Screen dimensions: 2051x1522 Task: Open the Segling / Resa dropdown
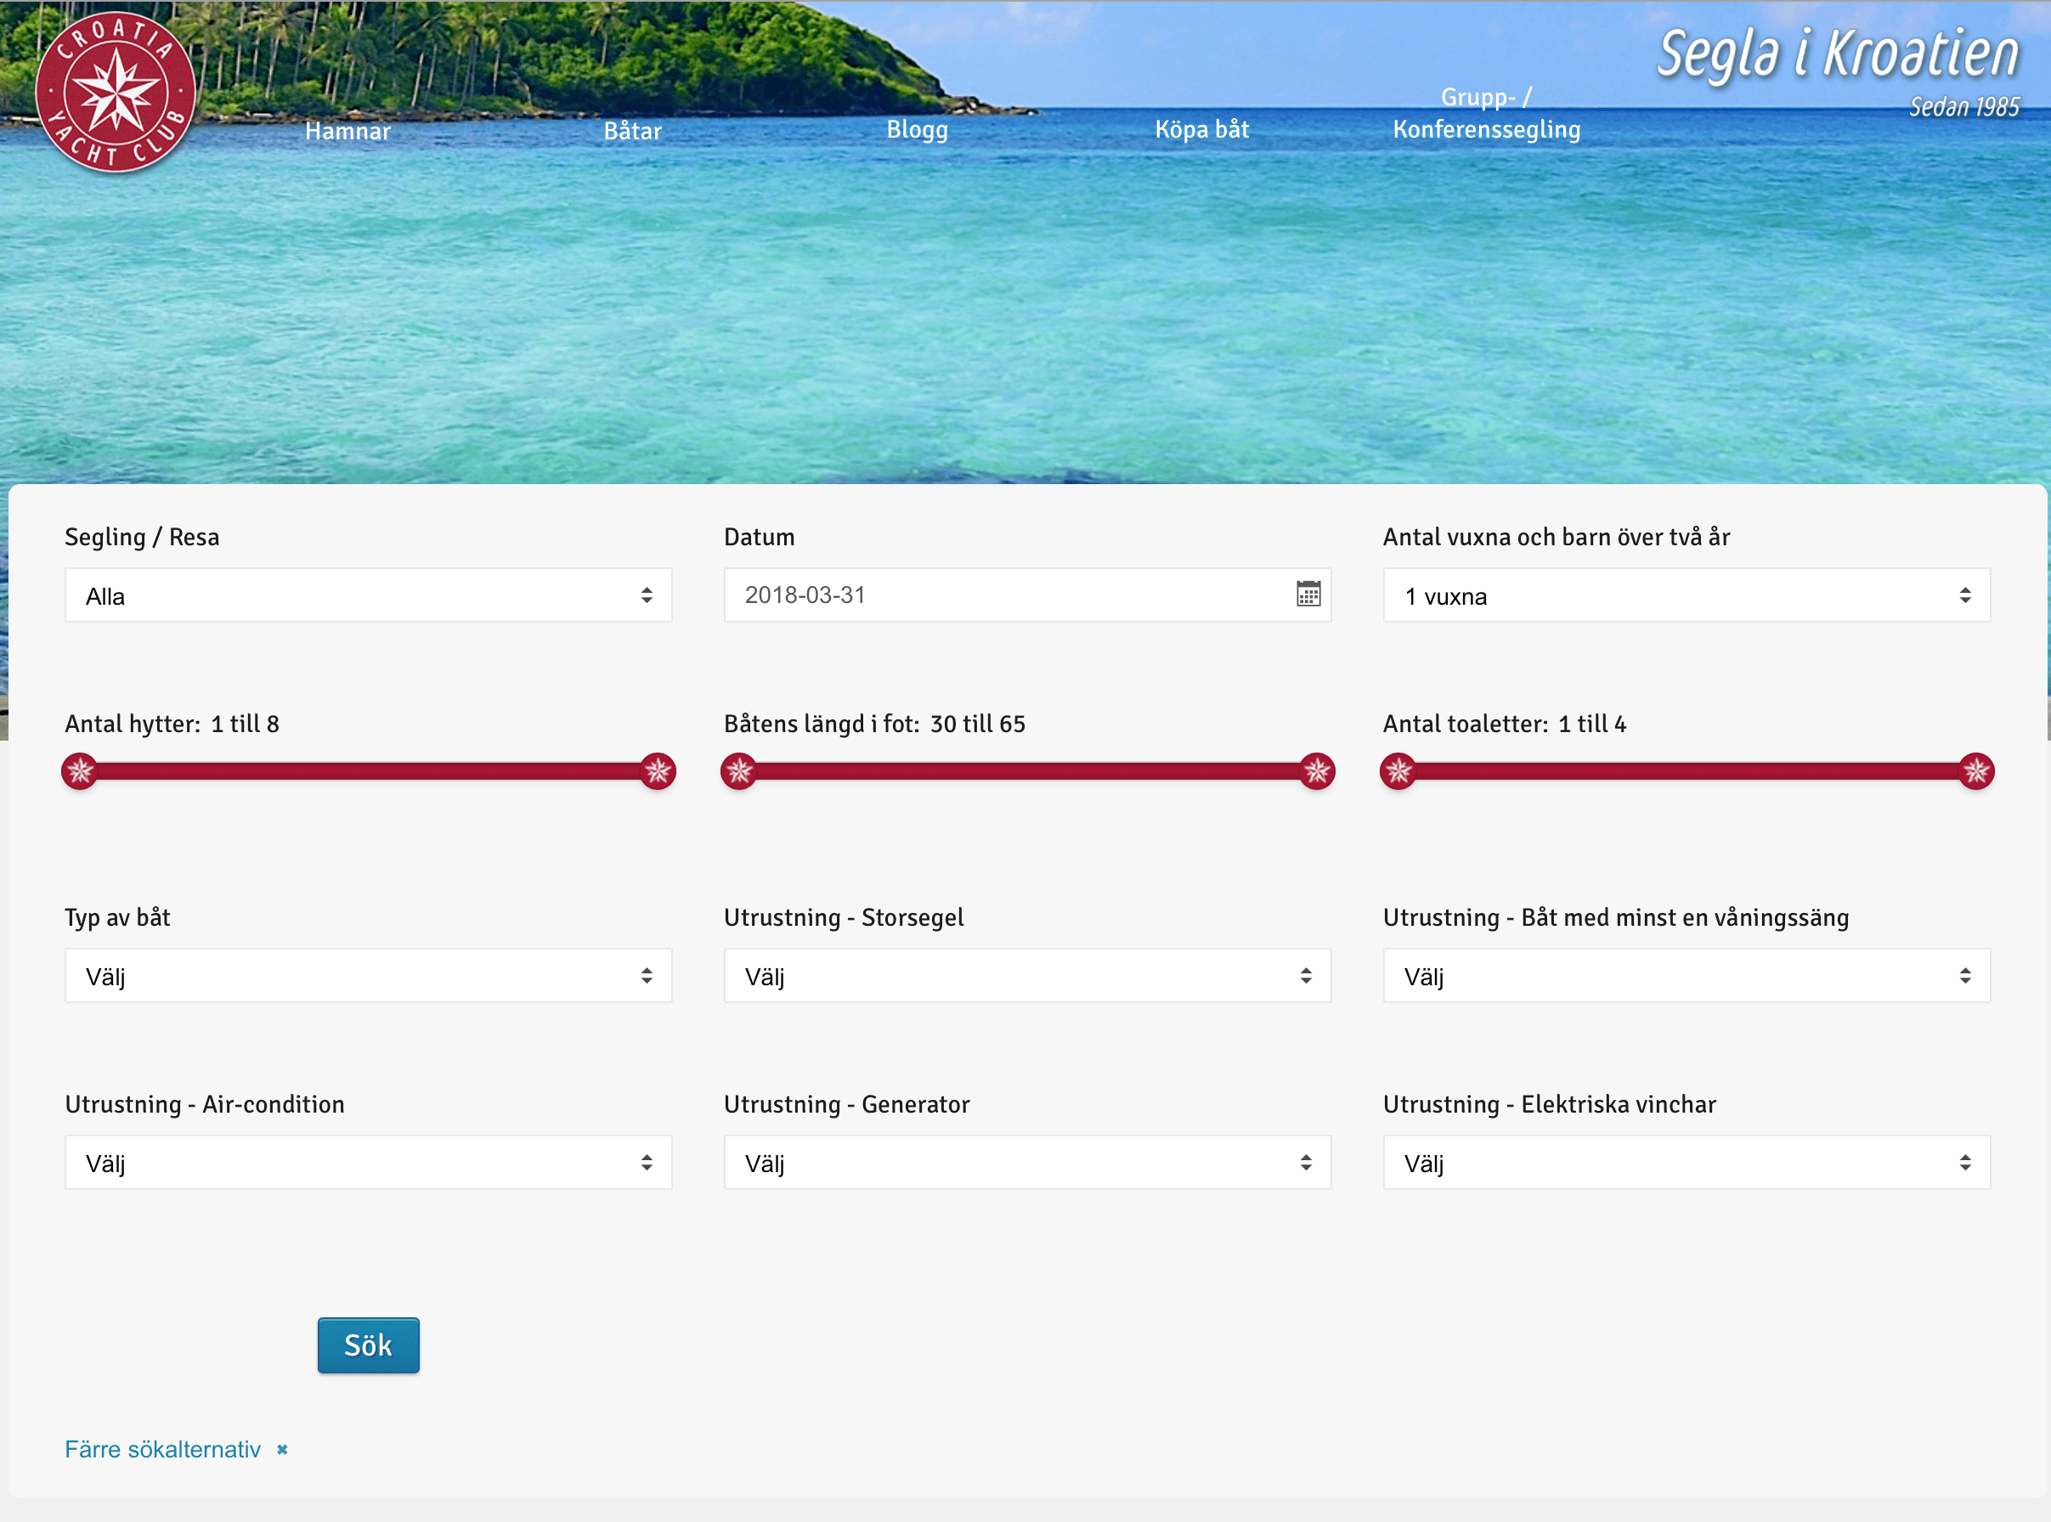point(368,595)
